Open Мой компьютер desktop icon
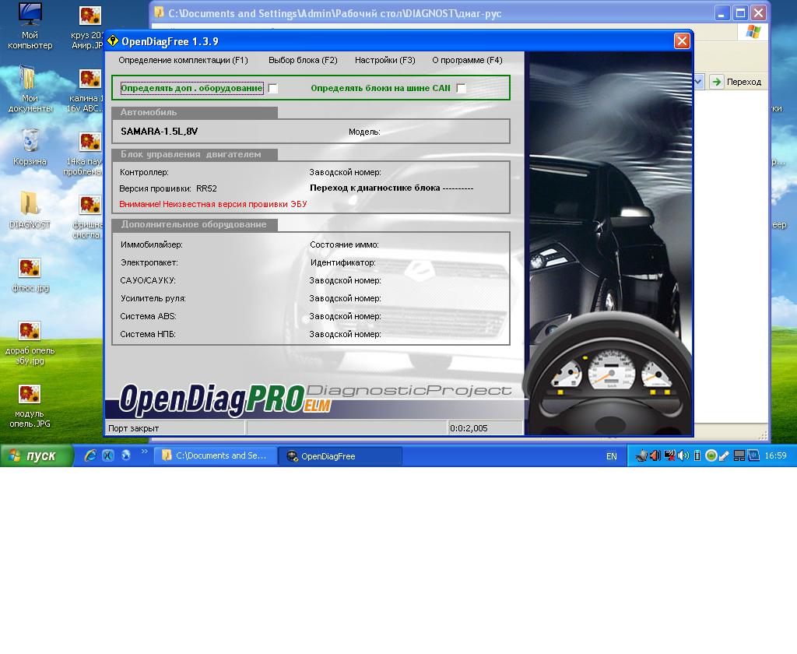 point(30,26)
